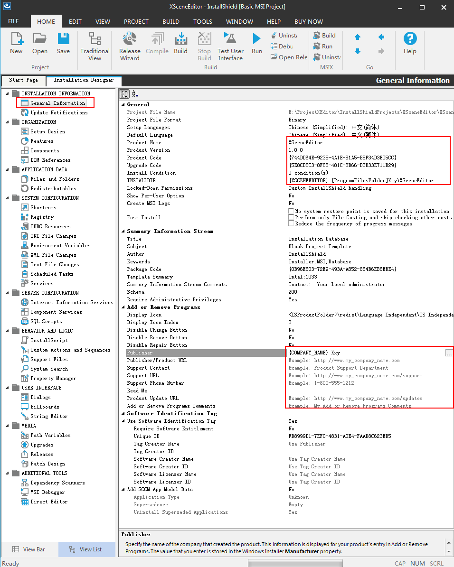Click the Go up arrow
Screen dimensions: 454x567
click(358, 37)
